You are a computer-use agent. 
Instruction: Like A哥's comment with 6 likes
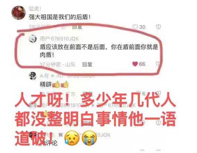139,93
